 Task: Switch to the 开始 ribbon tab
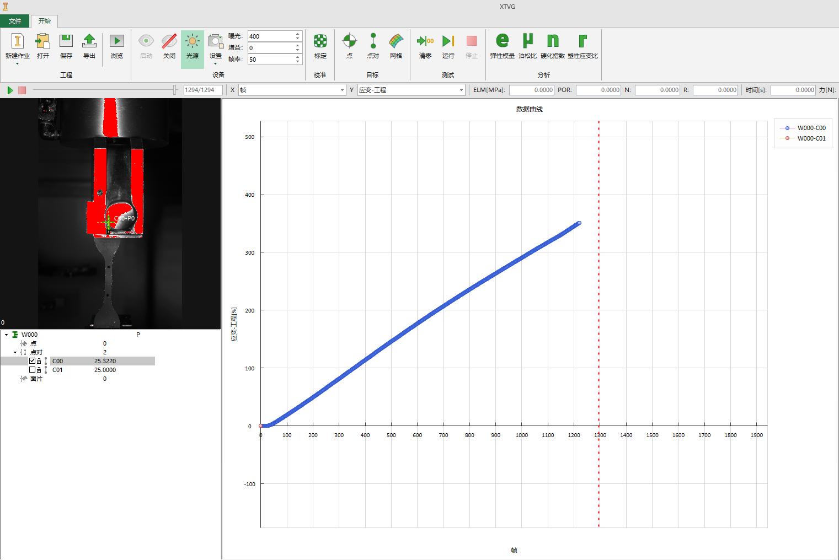point(44,21)
